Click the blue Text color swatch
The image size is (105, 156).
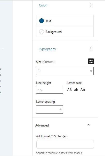42,21
